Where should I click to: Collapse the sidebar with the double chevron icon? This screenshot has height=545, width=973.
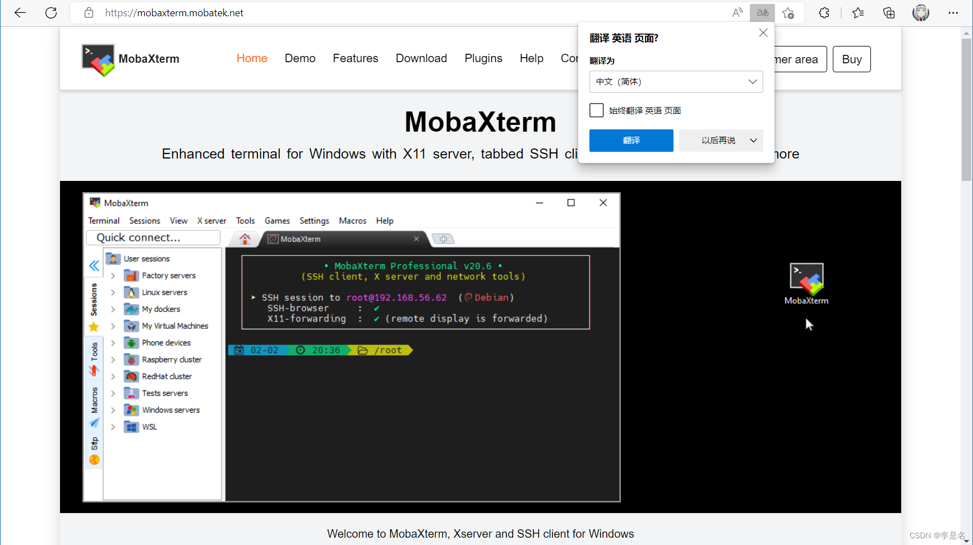coord(94,265)
